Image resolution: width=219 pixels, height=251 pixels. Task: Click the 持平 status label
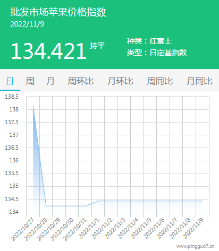[97, 46]
